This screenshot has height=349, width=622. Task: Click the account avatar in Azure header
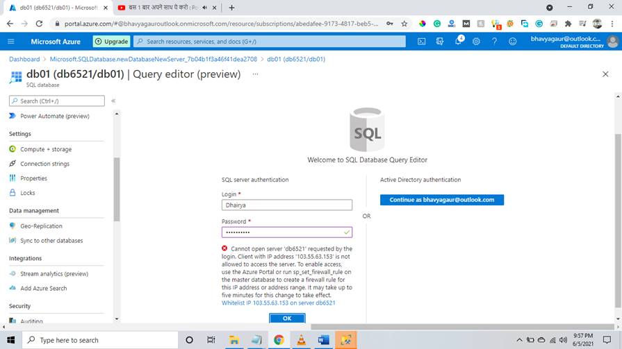(x=612, y=41)
